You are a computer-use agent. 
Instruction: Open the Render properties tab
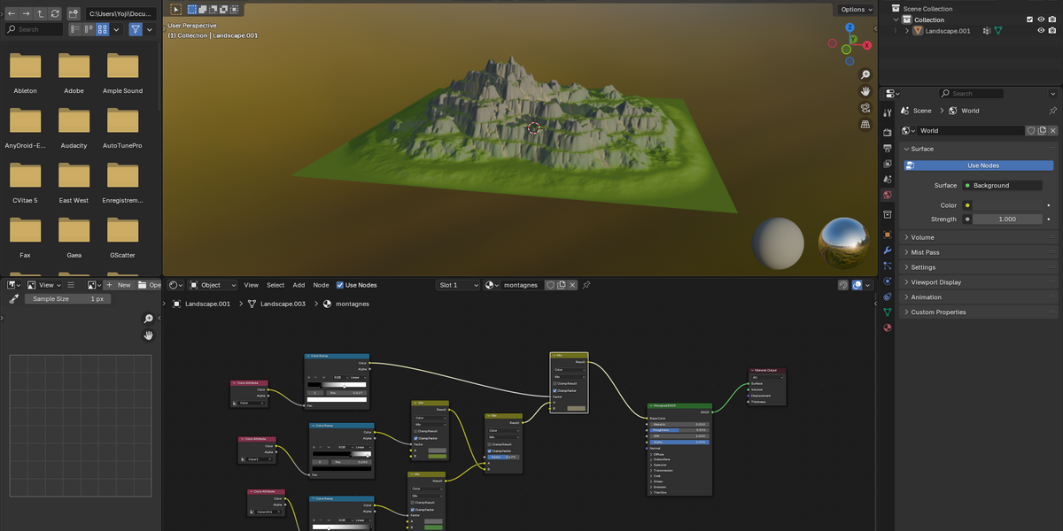pos(887,133)
